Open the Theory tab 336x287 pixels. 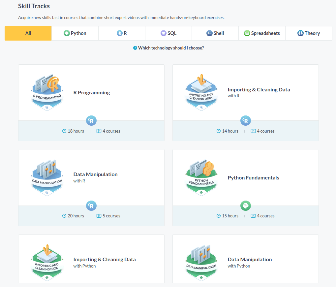point(309,33)
